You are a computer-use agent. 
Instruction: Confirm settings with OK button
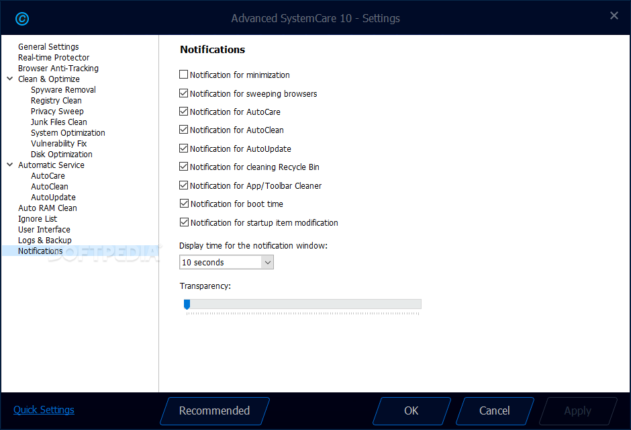point(411,411)
